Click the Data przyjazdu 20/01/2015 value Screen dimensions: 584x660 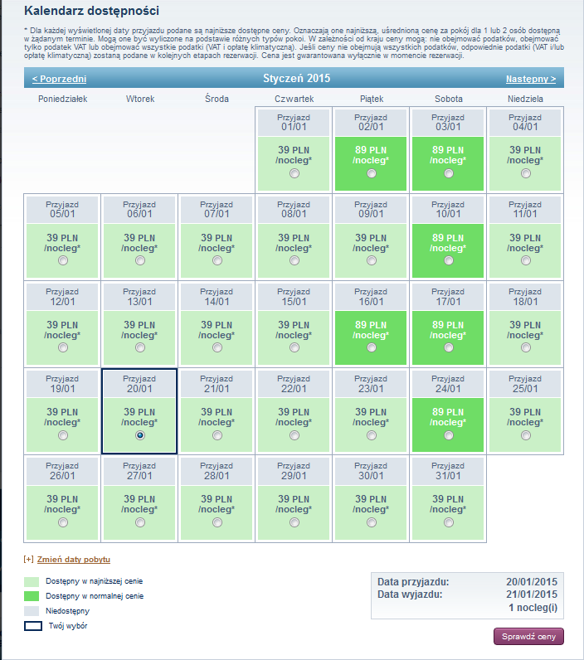point(532,582)
